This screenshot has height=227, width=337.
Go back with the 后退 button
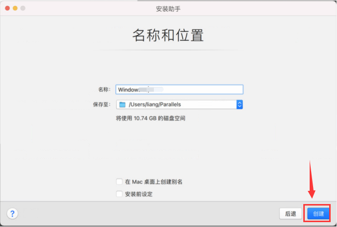coord(291,214)
